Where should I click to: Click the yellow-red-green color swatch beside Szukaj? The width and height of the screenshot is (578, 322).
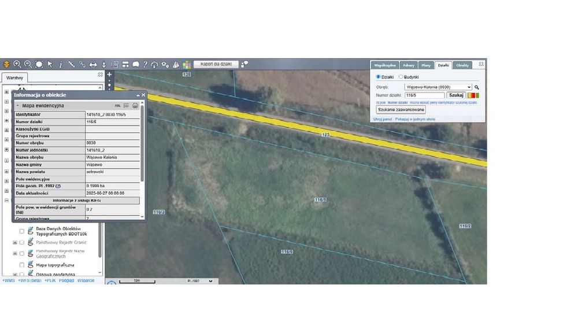pos(473,95)
